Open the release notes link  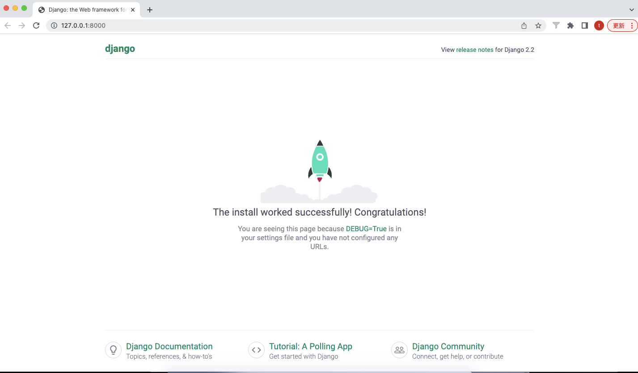(475, 50)
